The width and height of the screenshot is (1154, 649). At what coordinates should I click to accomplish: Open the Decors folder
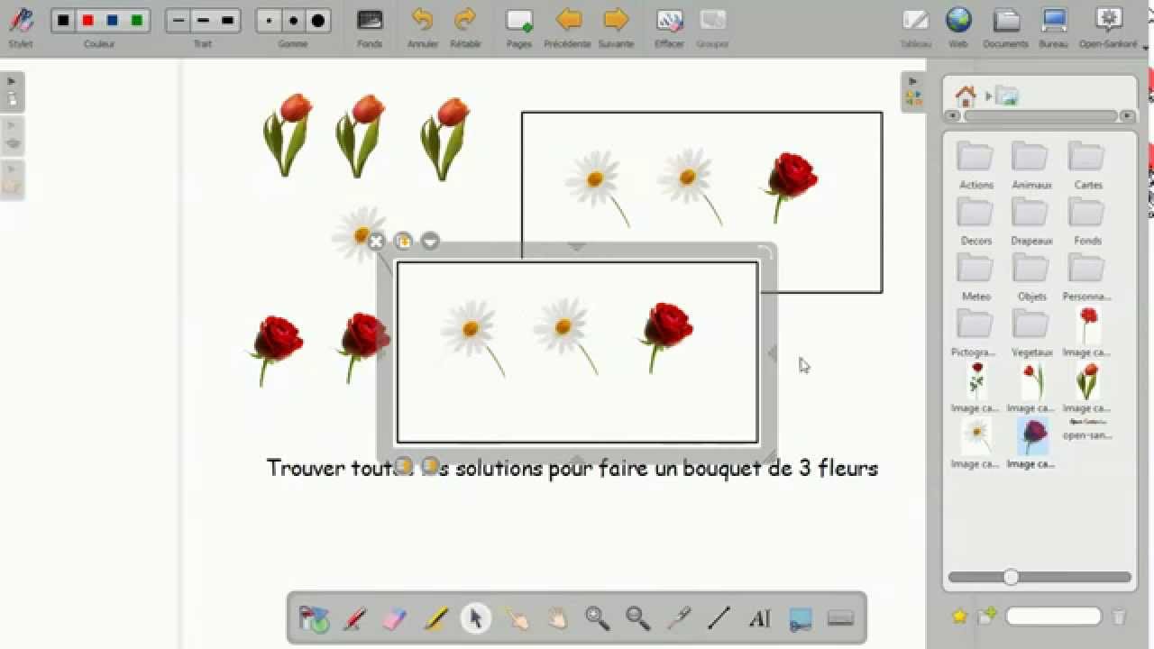(x=975, y=222)
